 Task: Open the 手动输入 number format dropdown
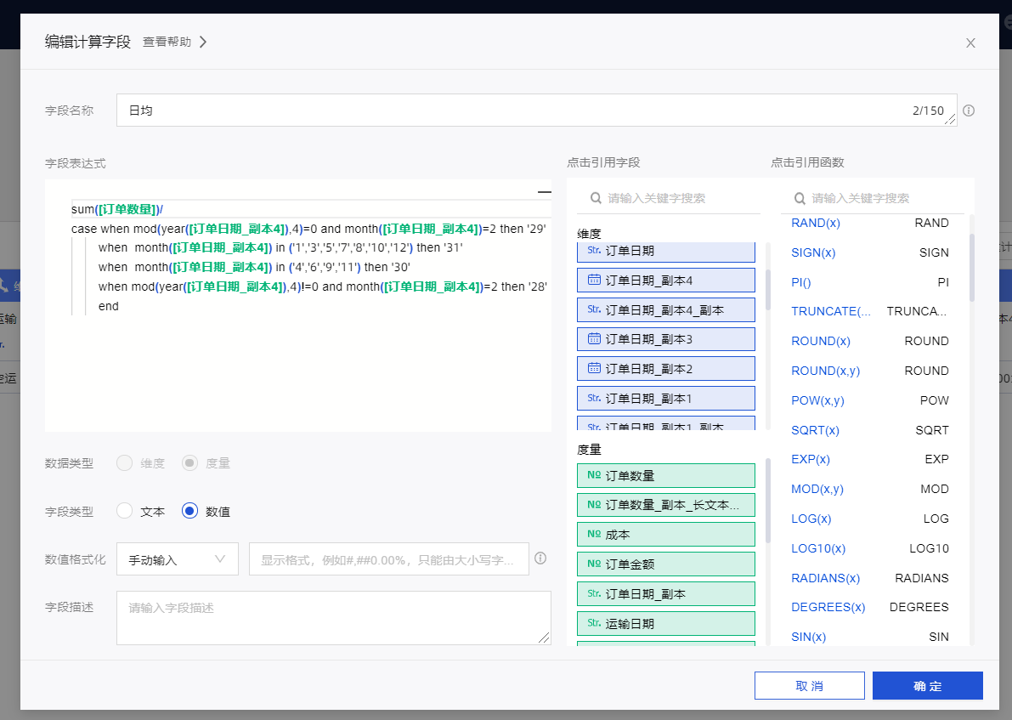pos(177,559)
